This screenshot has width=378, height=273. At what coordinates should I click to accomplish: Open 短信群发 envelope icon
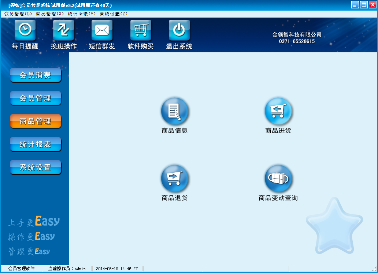(102, 30)
